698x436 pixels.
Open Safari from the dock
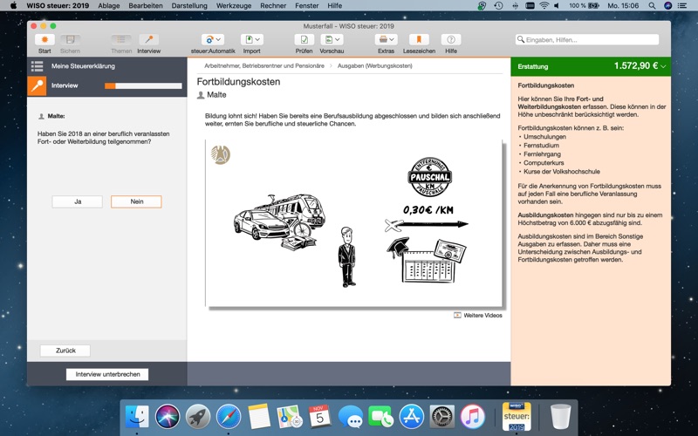(229, 416)
